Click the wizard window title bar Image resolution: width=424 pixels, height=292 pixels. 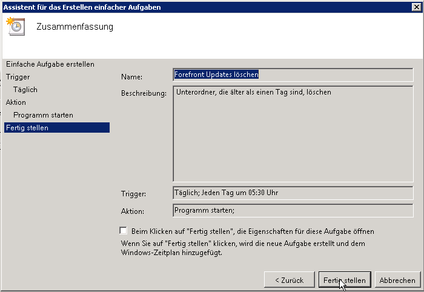tap(182, 7)
